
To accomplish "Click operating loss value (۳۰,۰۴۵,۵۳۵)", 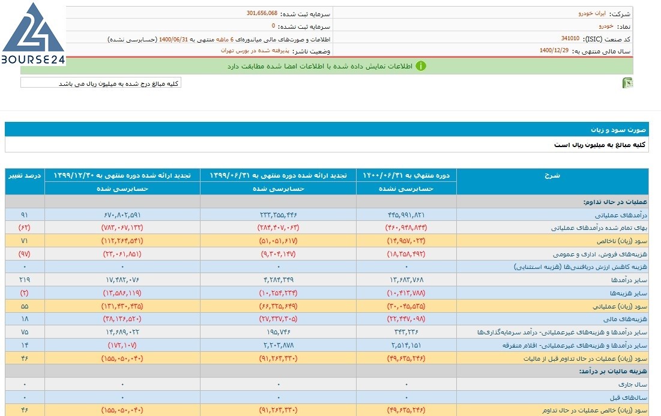I will 406,306.
